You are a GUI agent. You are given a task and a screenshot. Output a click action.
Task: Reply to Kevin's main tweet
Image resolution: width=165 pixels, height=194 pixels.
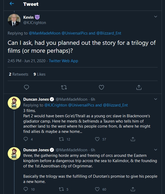26,87
